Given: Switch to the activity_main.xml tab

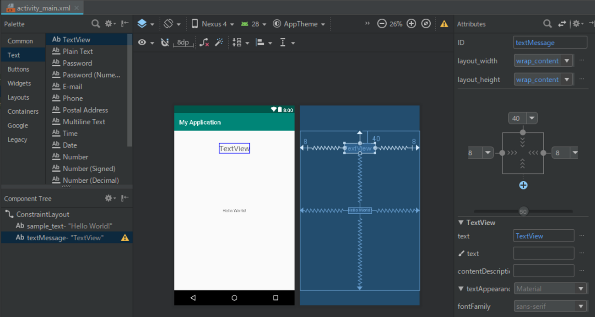Looking at the screenshot, I should pos(43,8).
